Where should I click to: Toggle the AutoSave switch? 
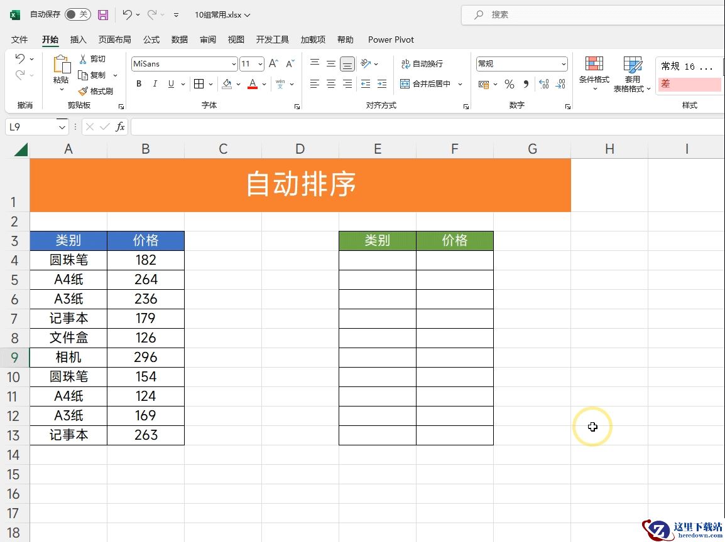coord(77,15)
